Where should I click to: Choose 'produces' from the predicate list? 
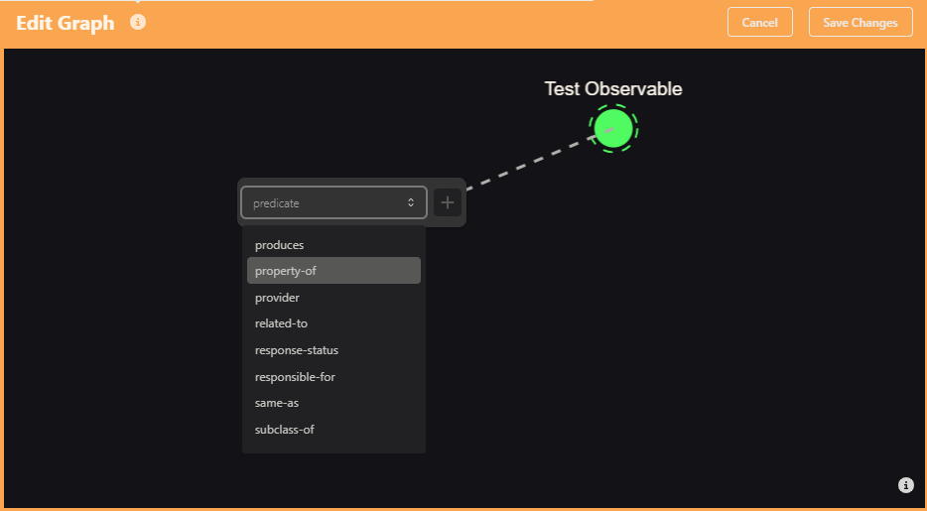(x=334, y=244)
